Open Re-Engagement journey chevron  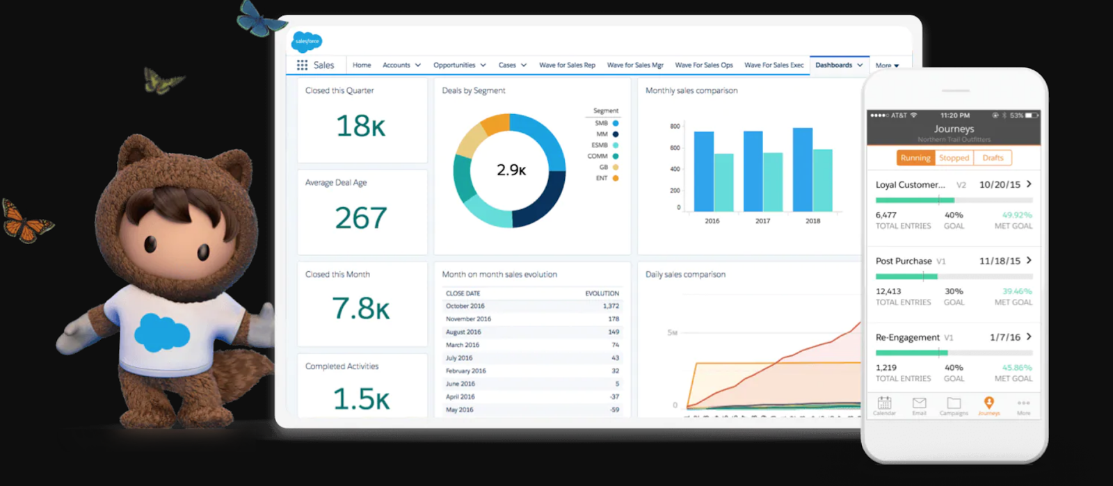tap(1029, 337)
